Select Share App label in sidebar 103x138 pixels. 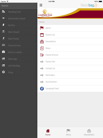[13, 59]
